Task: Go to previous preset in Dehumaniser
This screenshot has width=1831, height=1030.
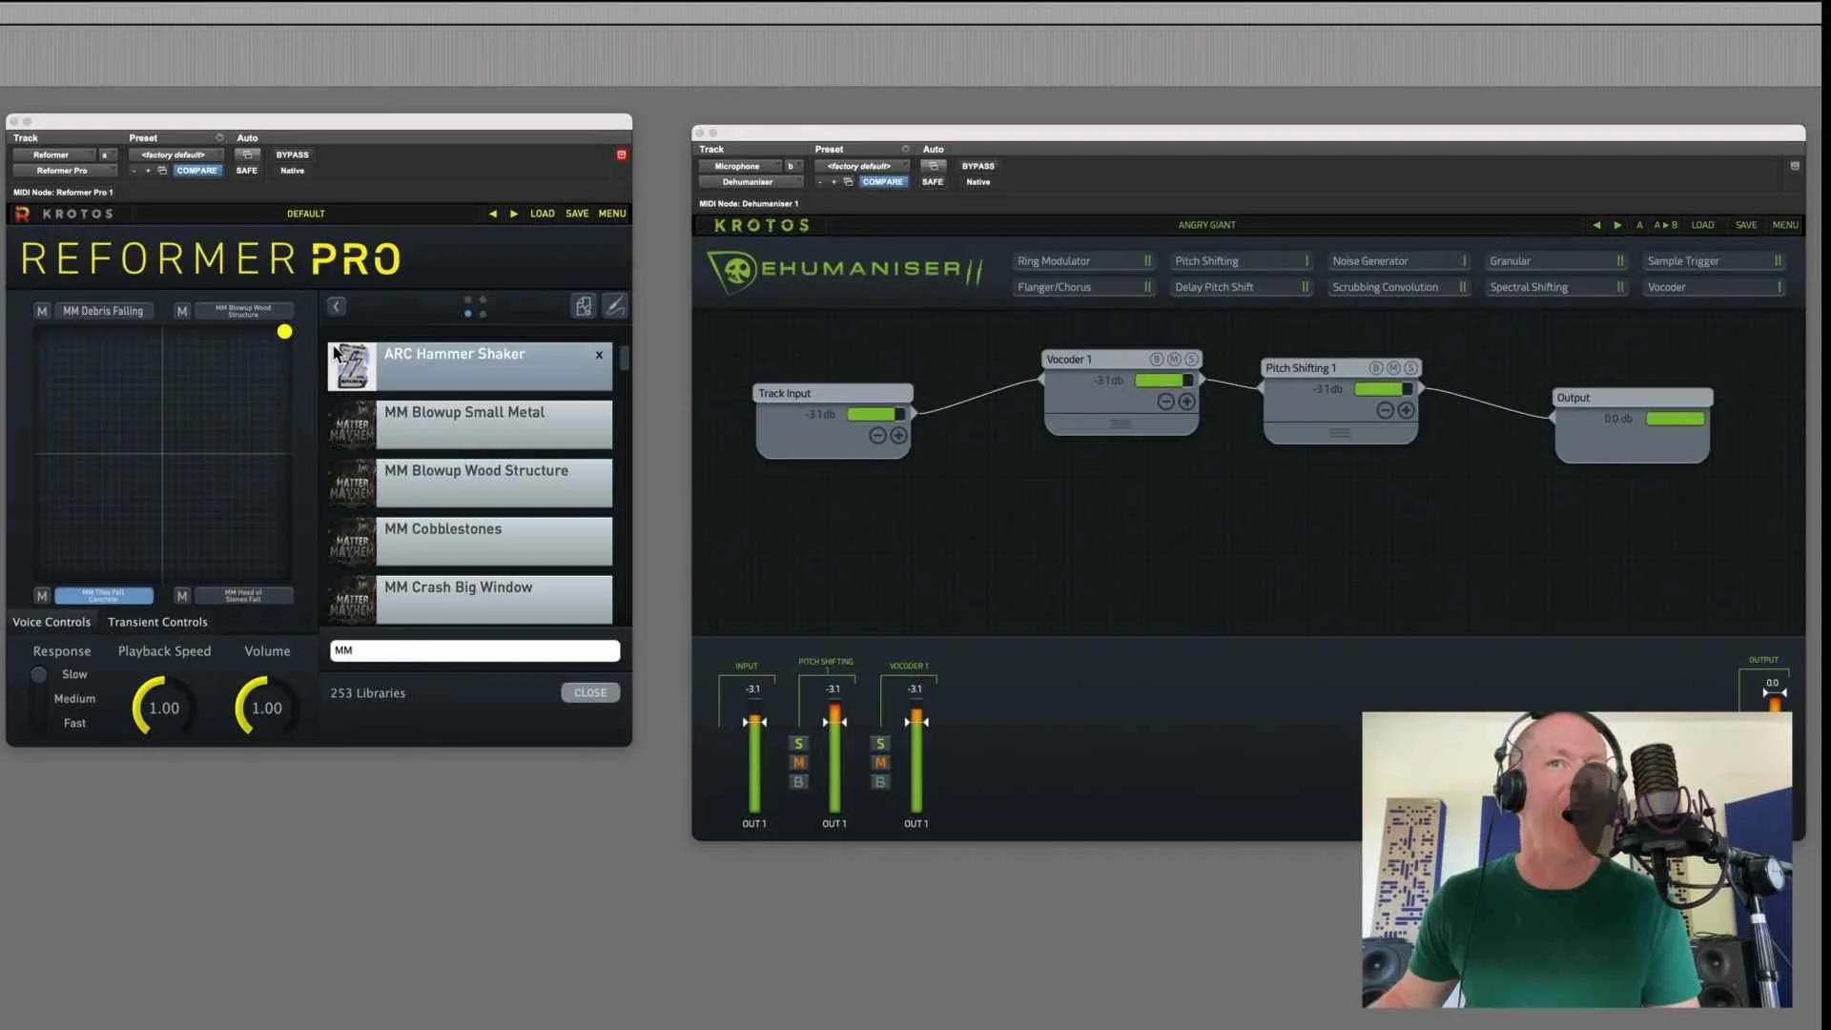Action: tap(1596, 225)
